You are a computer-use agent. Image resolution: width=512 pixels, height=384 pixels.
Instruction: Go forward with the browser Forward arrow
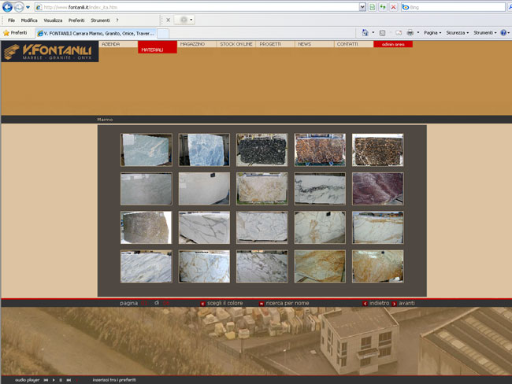[x=19, y=7]
